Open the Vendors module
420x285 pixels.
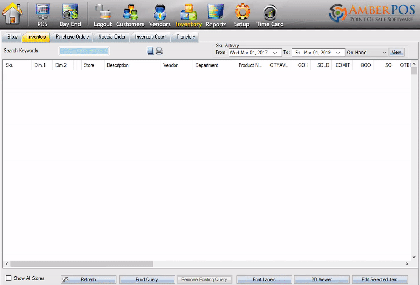(x=160, y=15)
